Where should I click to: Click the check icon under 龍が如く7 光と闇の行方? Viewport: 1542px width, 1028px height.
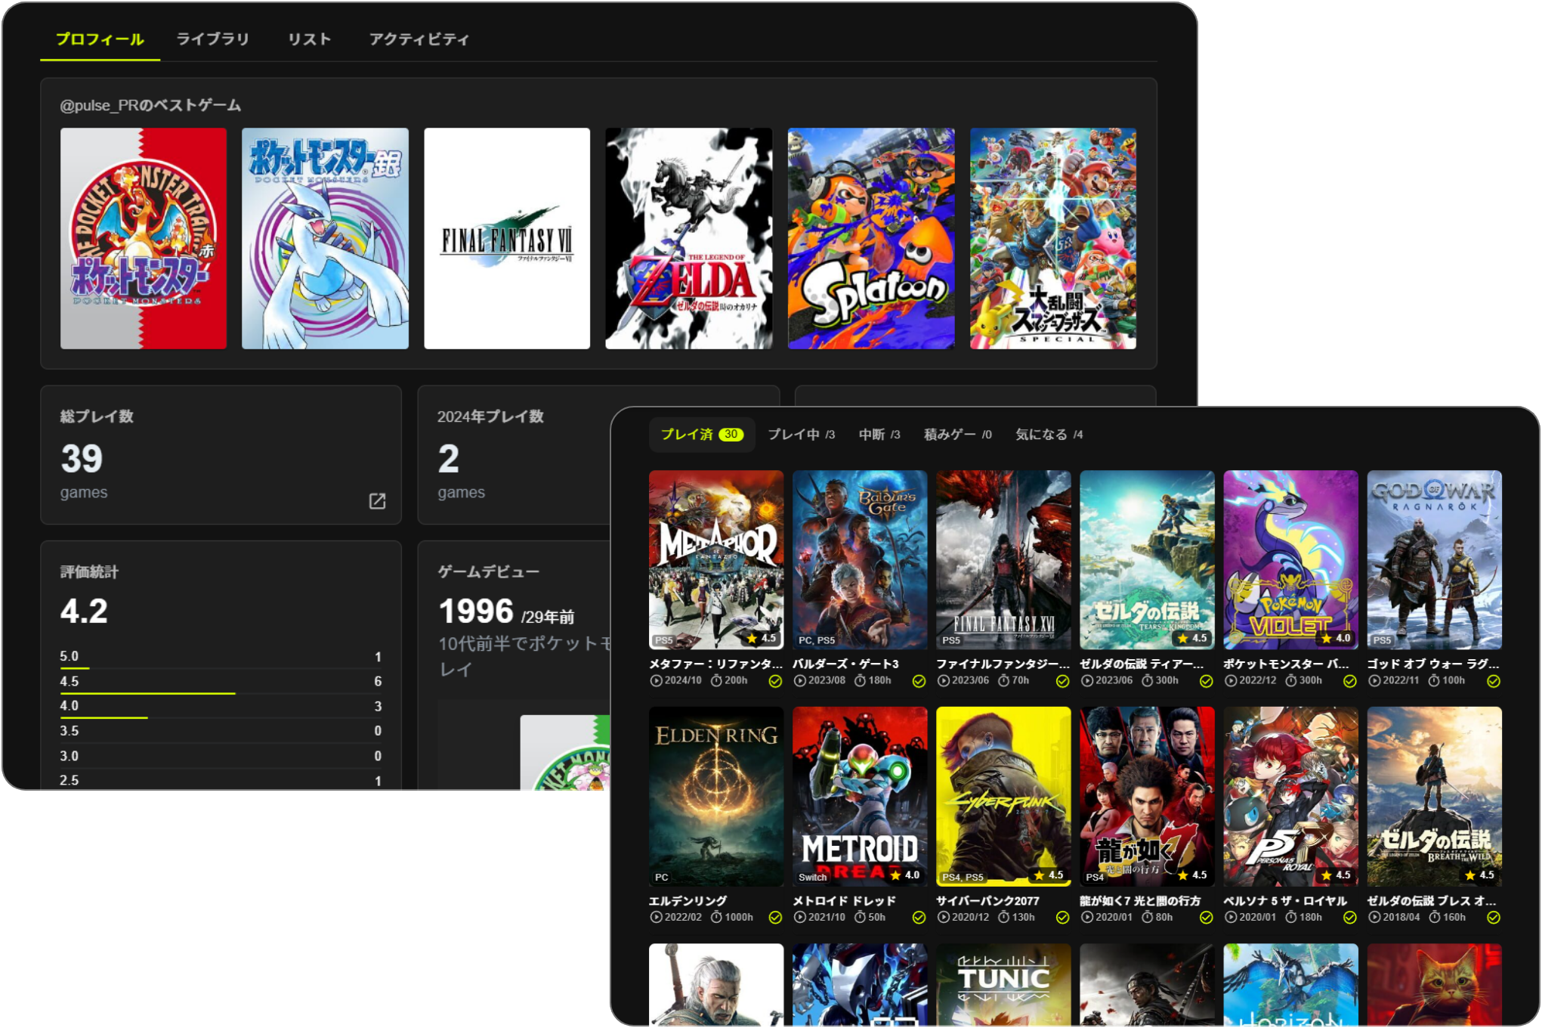[1206, 918]
